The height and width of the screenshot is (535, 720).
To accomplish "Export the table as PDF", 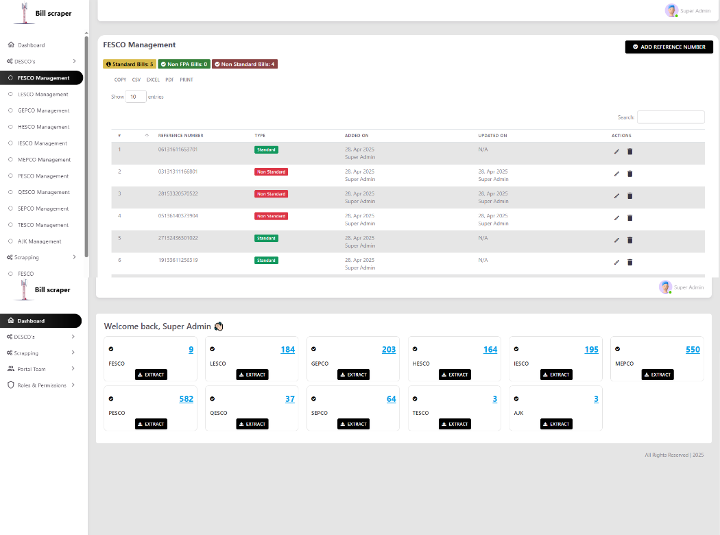I will (x=169, y=80).
